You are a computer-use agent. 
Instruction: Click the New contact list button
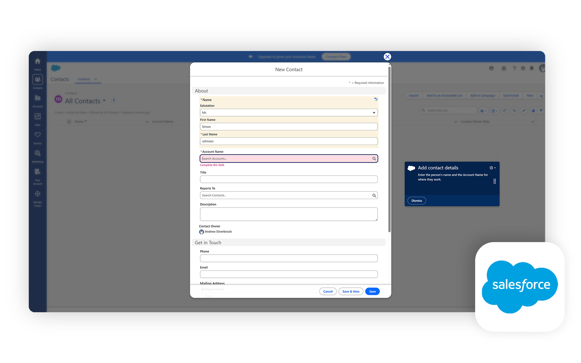point(530,96)
